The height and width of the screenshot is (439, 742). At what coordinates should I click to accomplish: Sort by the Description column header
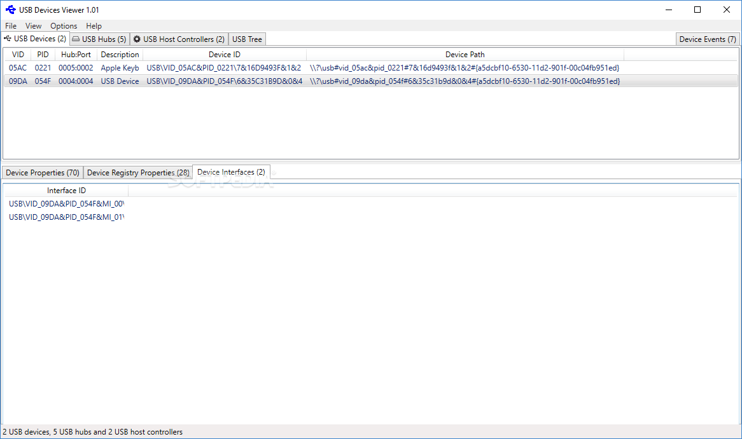120,54
